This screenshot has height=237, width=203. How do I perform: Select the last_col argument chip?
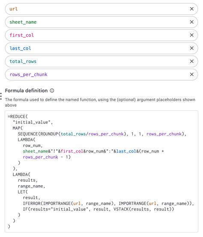(x=101, y=48)
